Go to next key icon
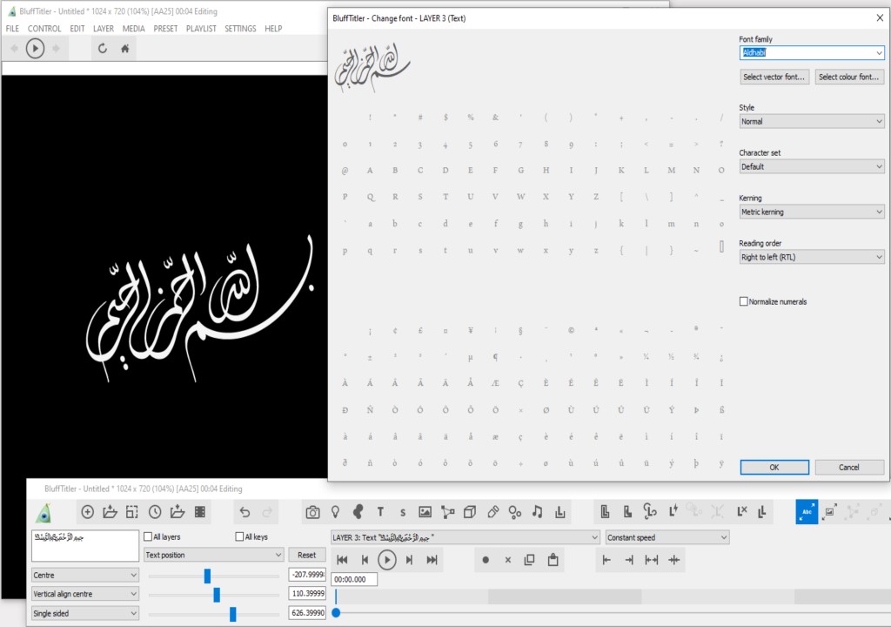The height and width of the screenshot is (627, 891). click(x=409, y=560)
